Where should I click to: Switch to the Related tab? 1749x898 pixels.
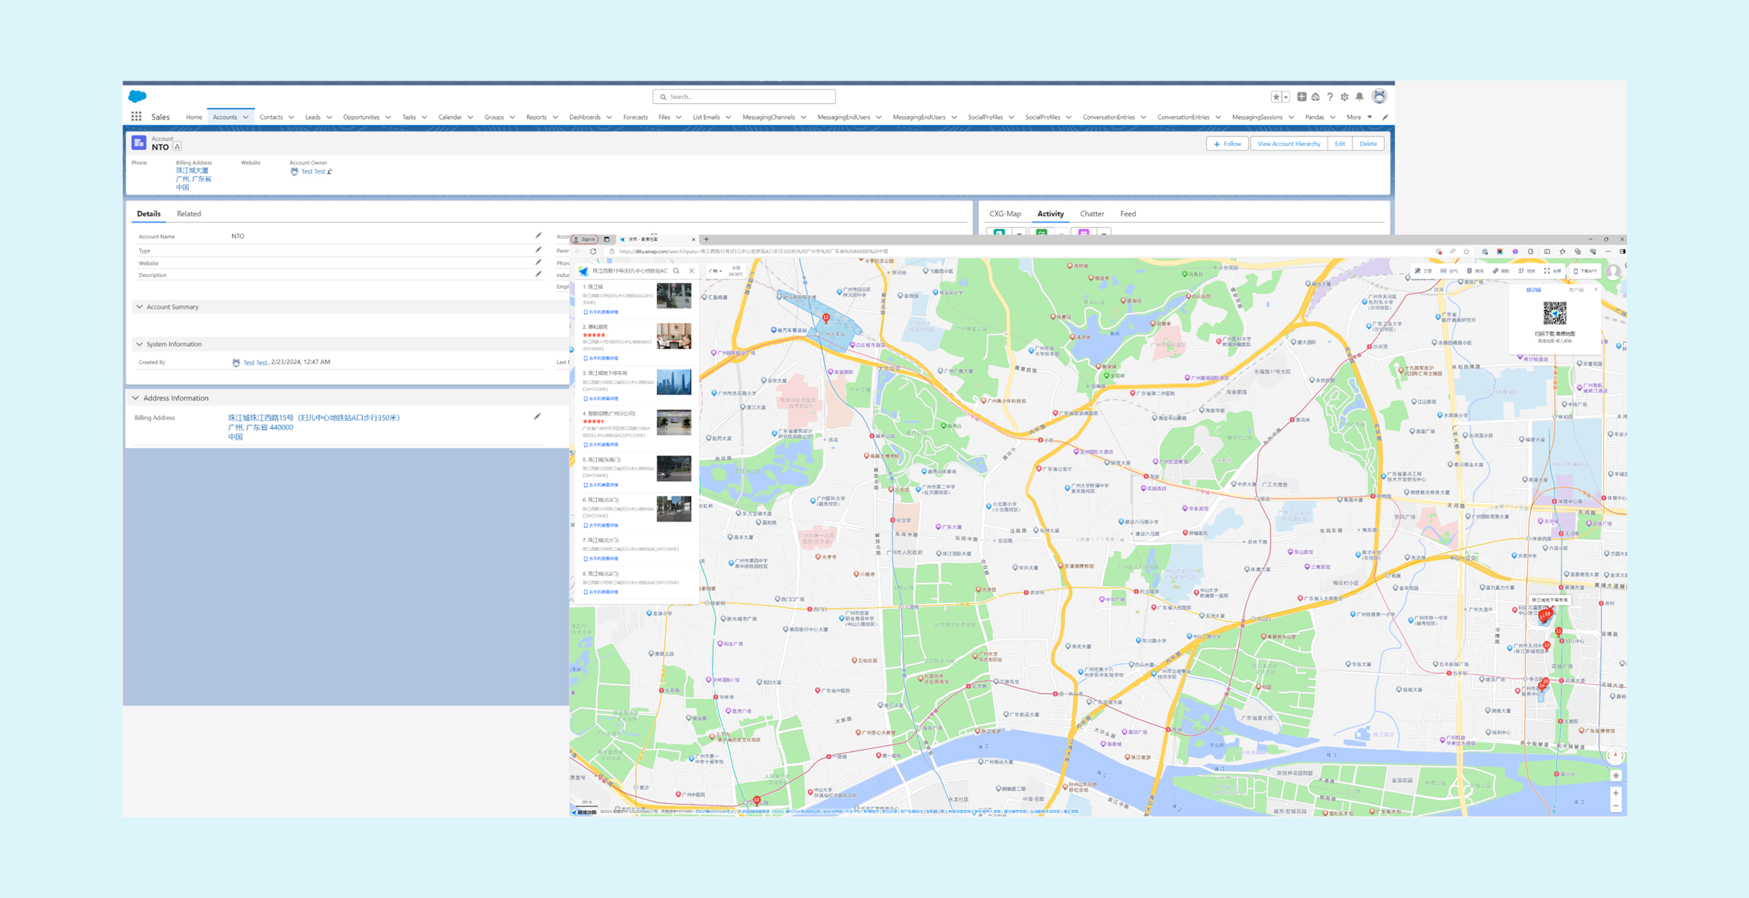click(x=189, y=214)
